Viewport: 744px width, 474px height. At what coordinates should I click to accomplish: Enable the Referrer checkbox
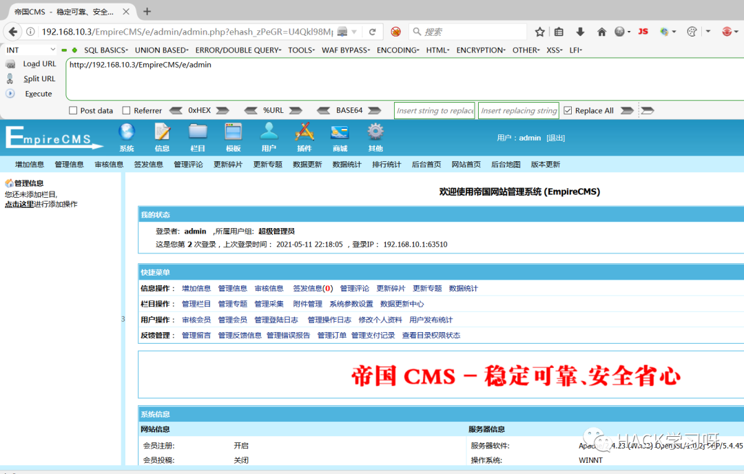[126, 110]
